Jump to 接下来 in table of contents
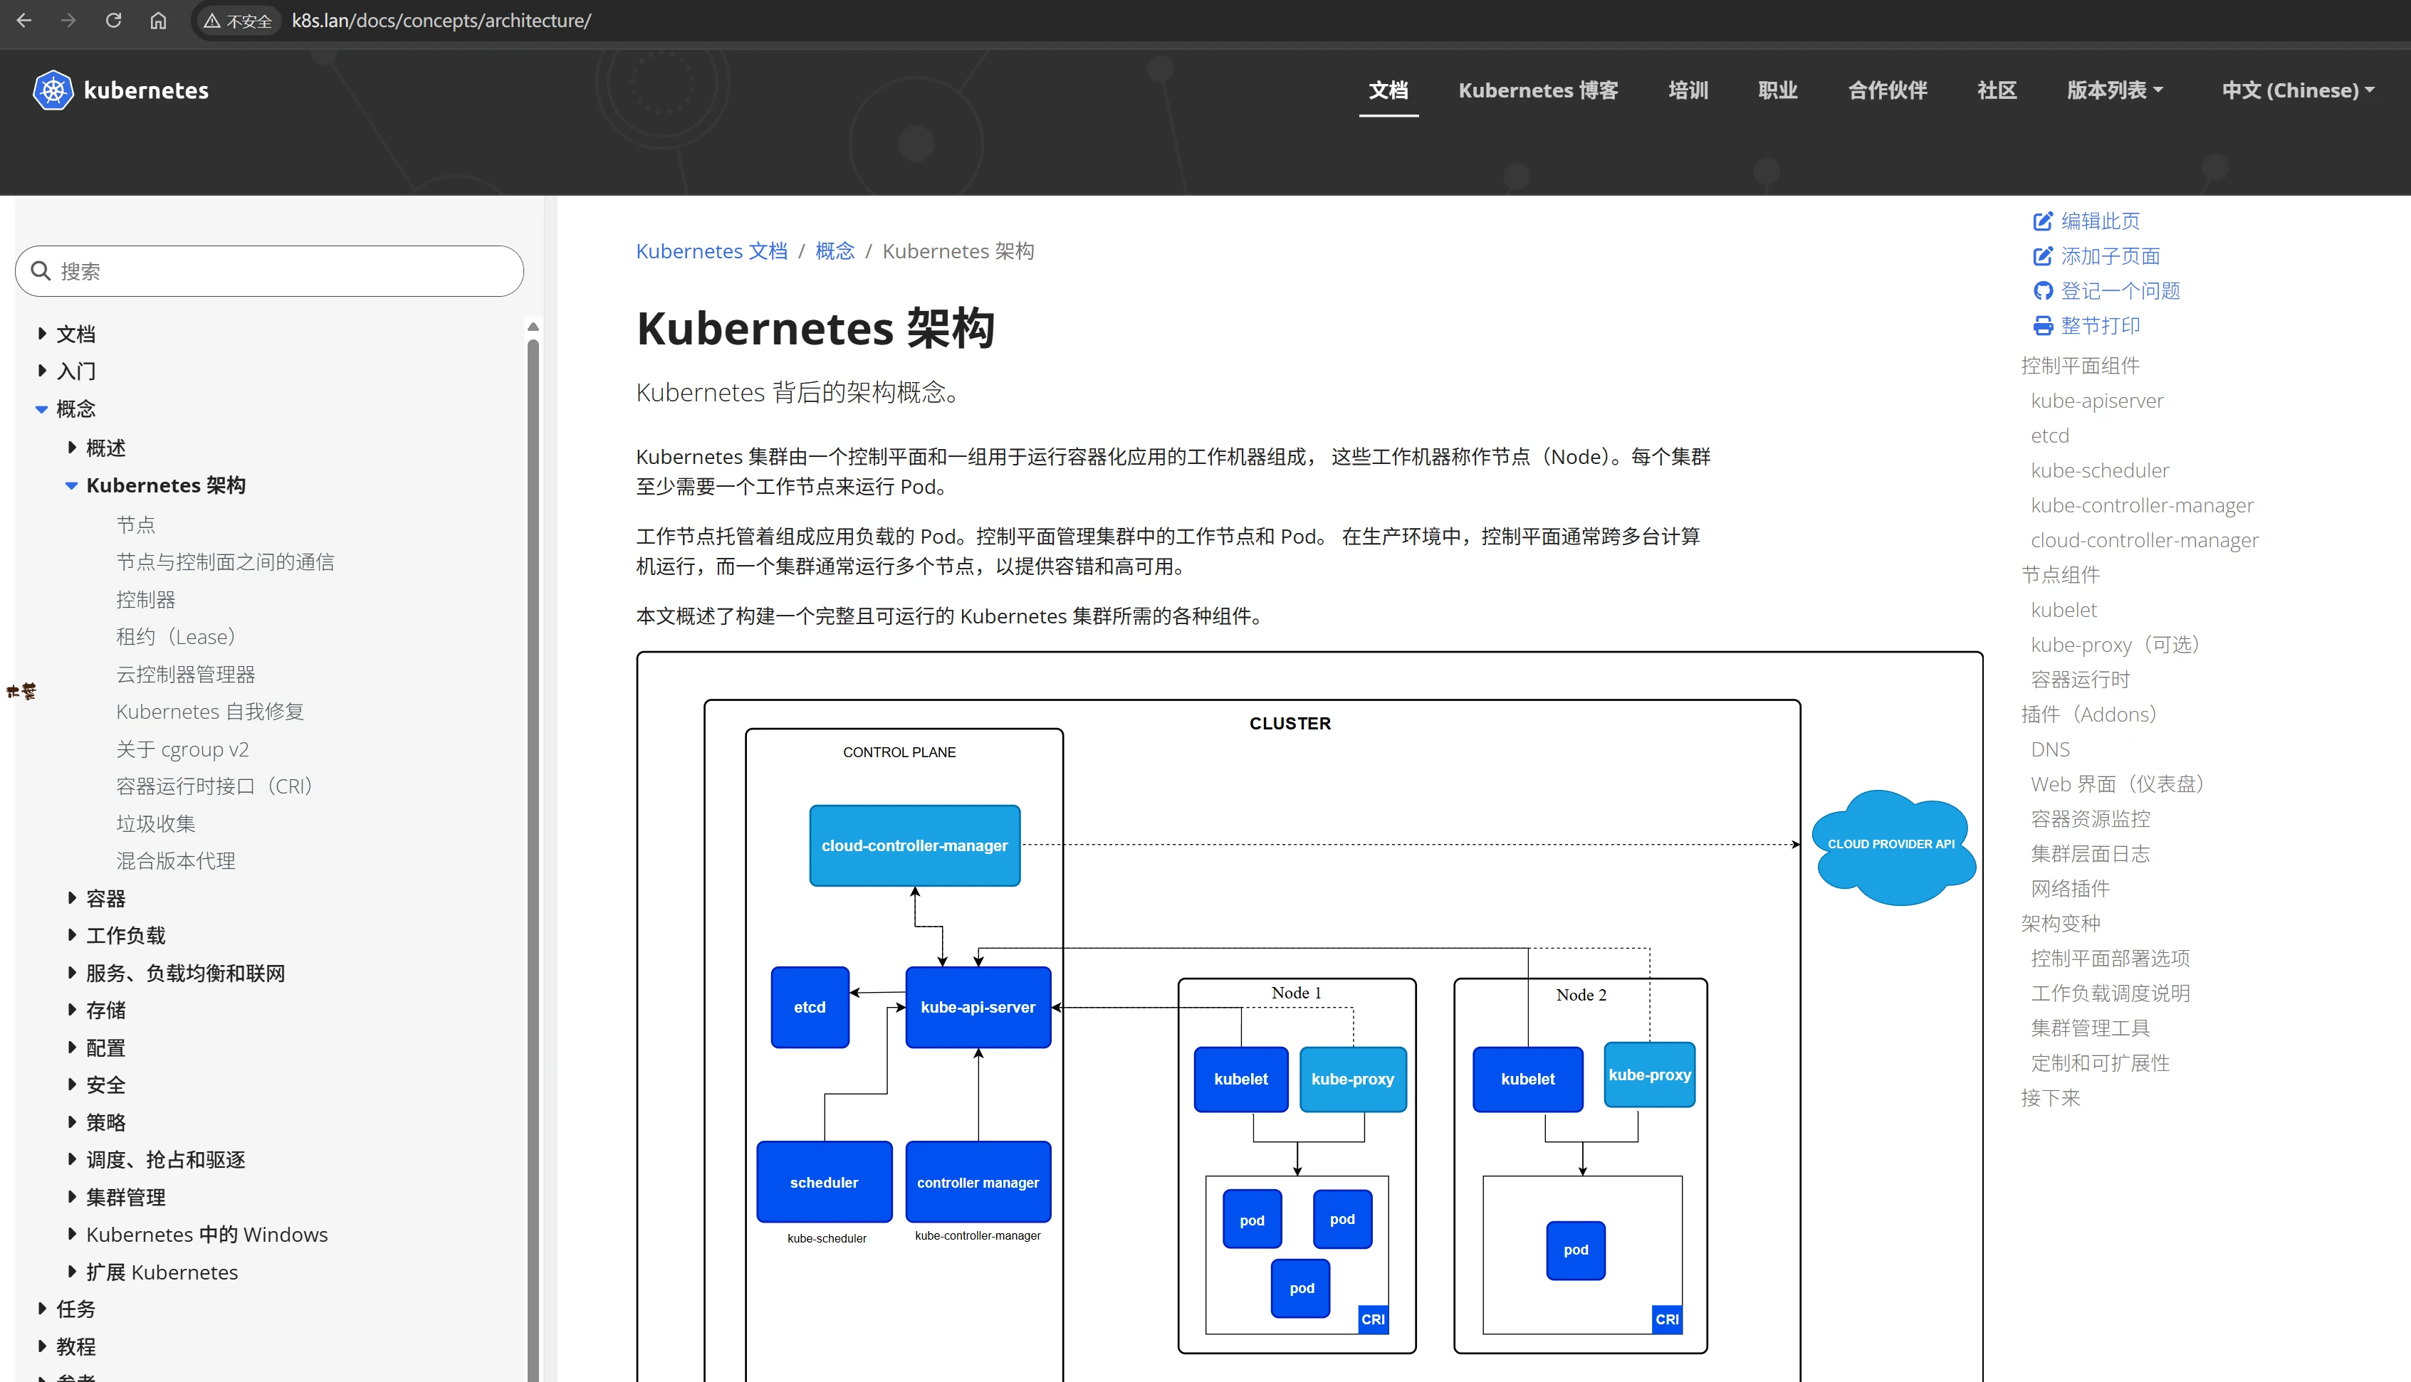 pos(2050,1097)
